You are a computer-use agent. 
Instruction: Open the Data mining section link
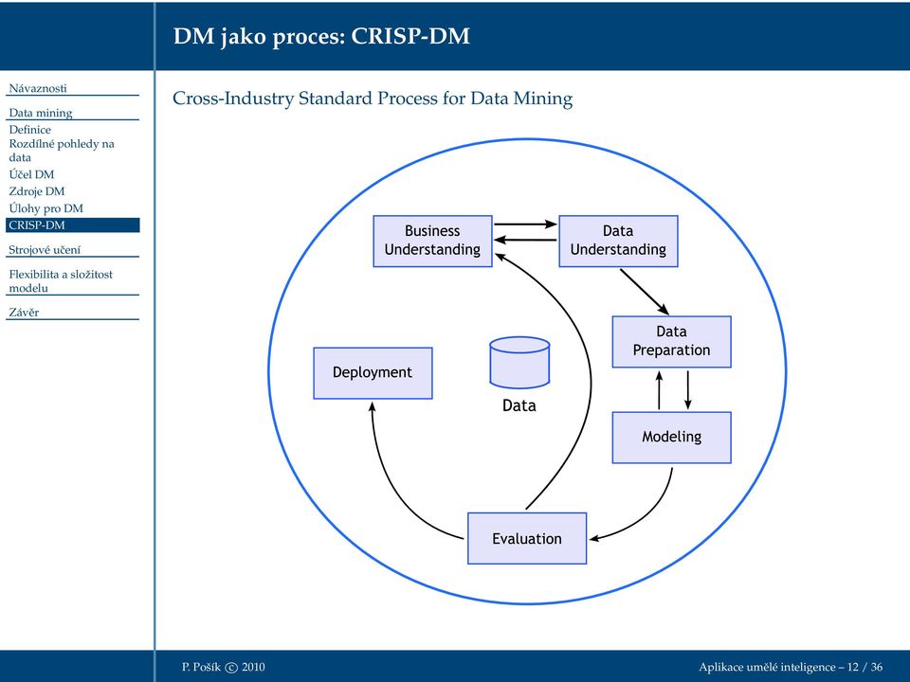(41, 113)
